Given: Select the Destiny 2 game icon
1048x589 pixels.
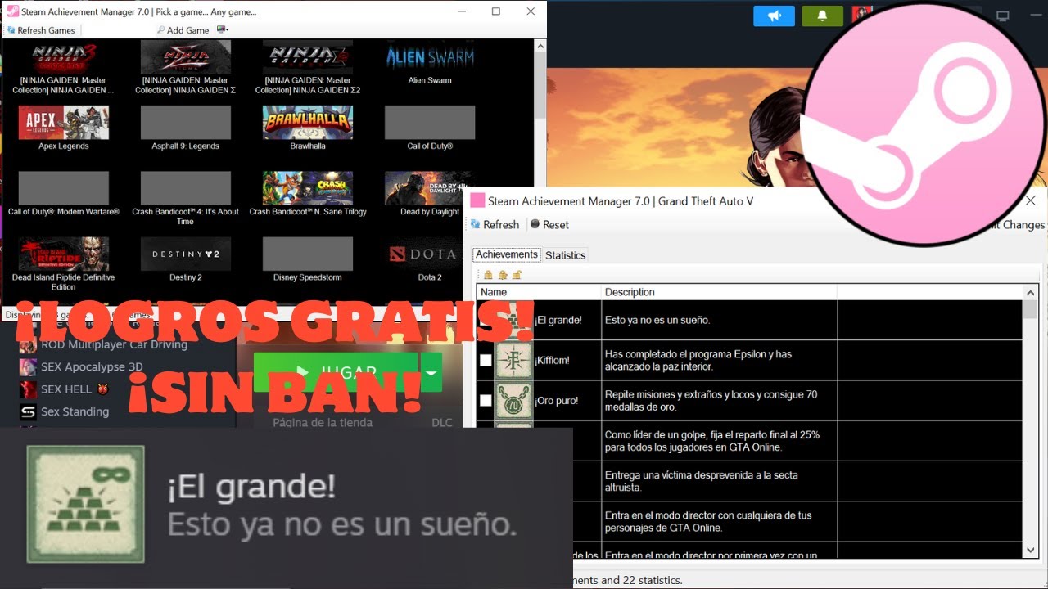Looking at the screenshot, I should [186, 254].
